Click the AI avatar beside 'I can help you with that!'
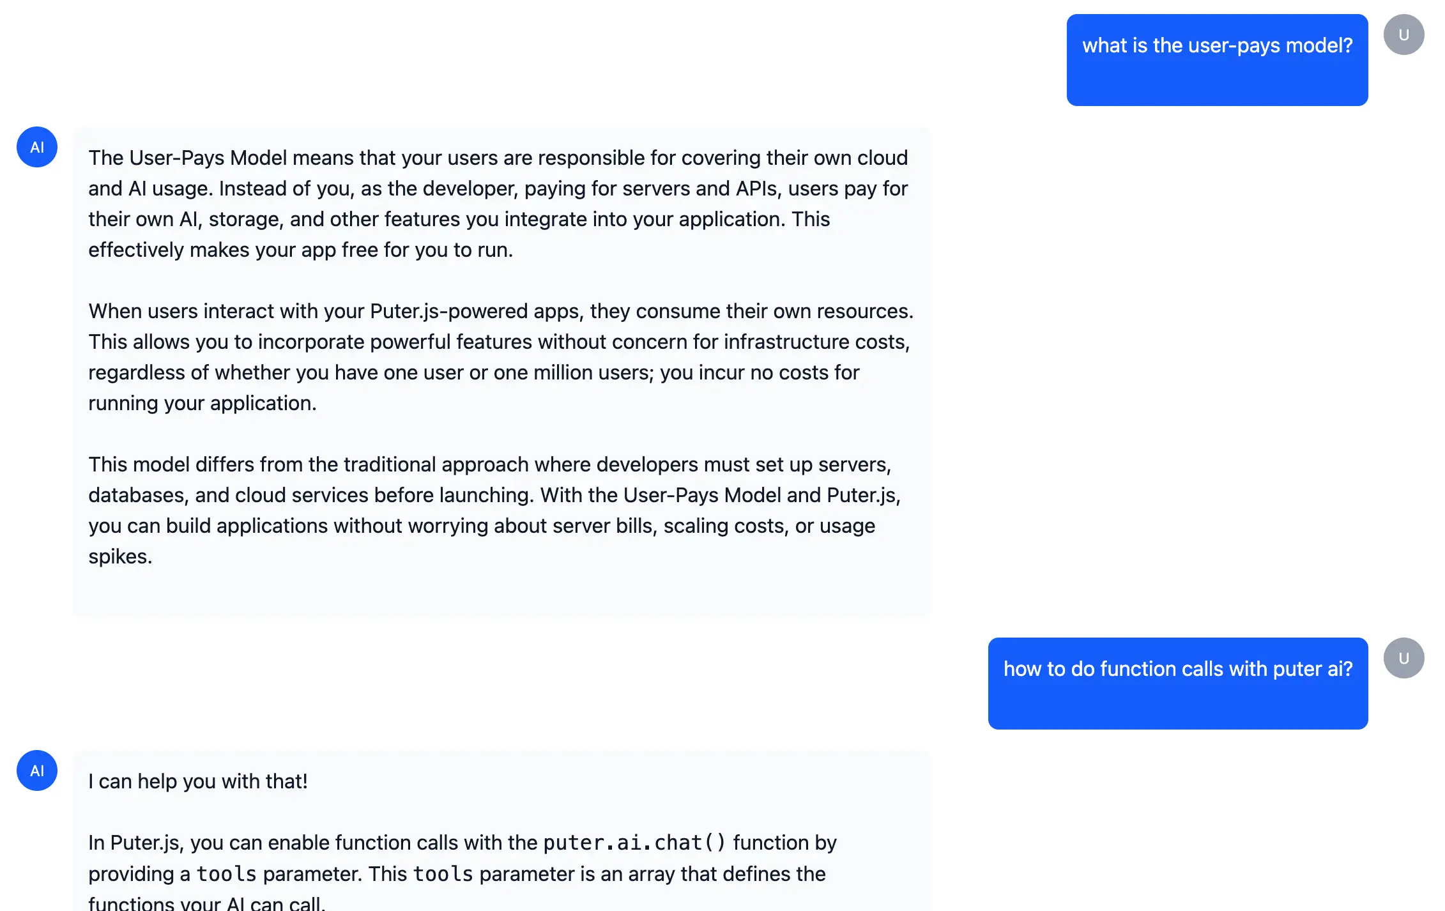Viewport: 1445px width, 911px height. 36,771
